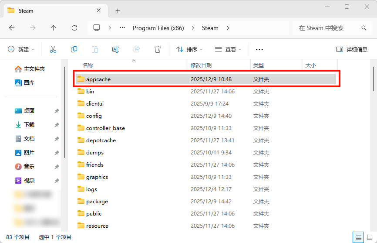377x243 pixels.
Task: Cut the selected item with scissors icon
Action: pyautogui.click(x=53, y=49)
